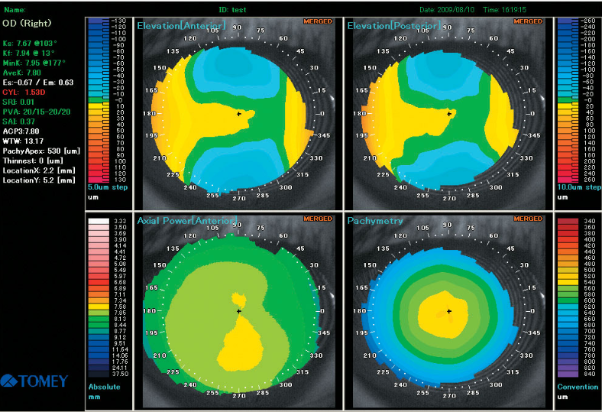Screen dimensions: 602x412
Task: Click the MERGED badge on Posterior Elevation map
Action: [x=529, y=21]
